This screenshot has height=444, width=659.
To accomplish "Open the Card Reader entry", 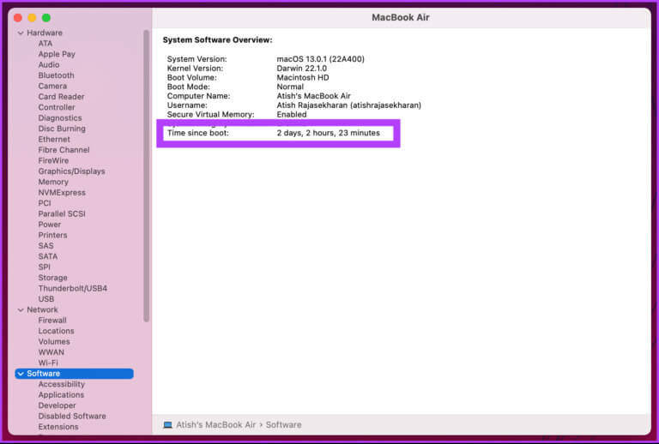I will (x=62, y=97).
